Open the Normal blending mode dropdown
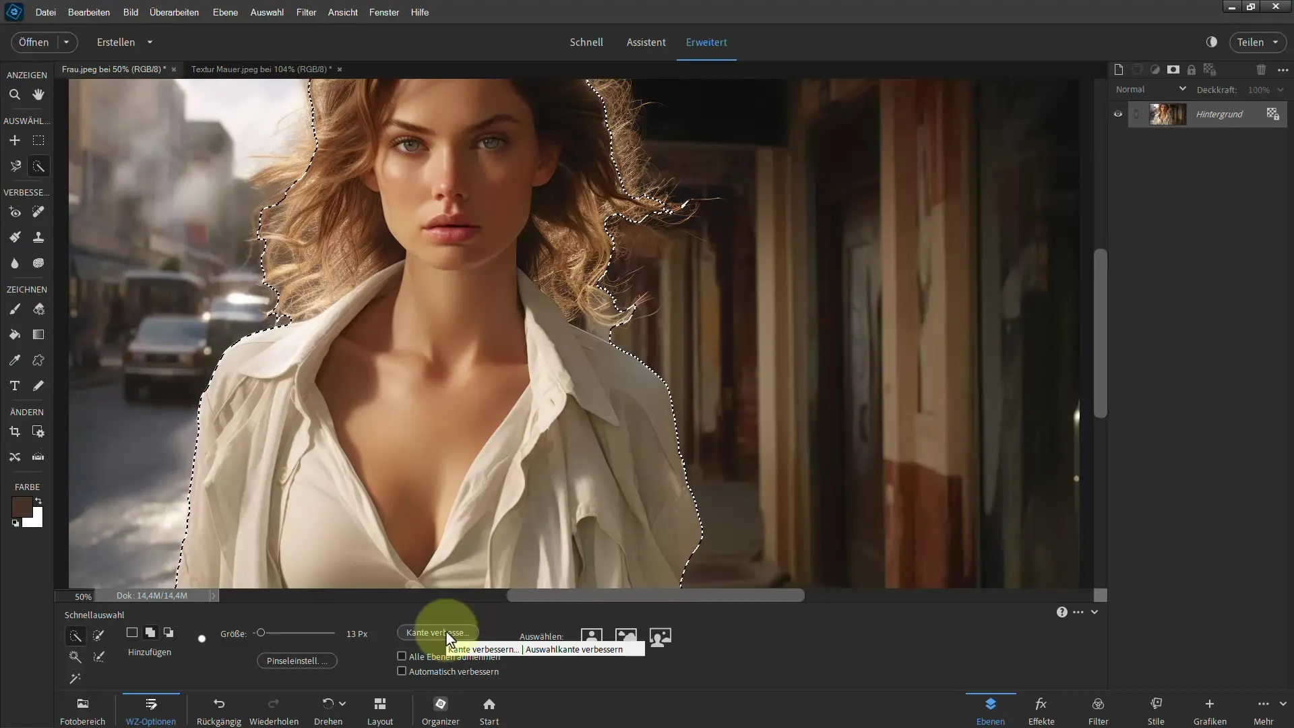1294x728 pixels. point(1152,89)
